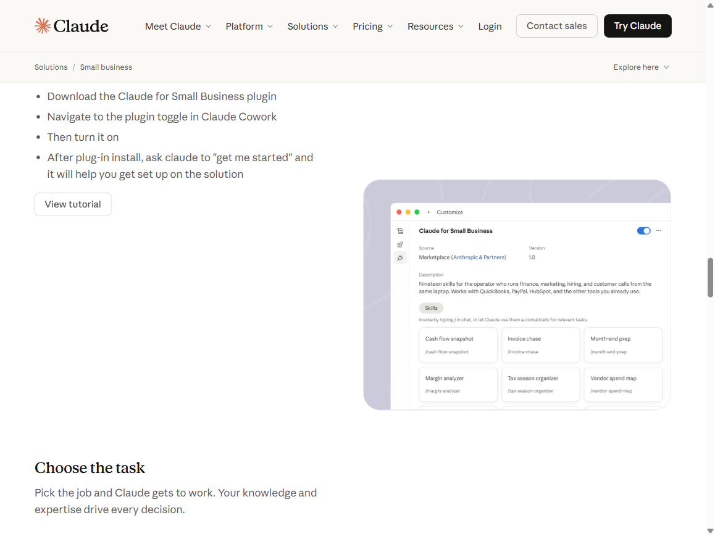Open the Vendor spend map skill card
Image resolution: width=715 pixels, height=536 pixels.
tap(623, 384)
